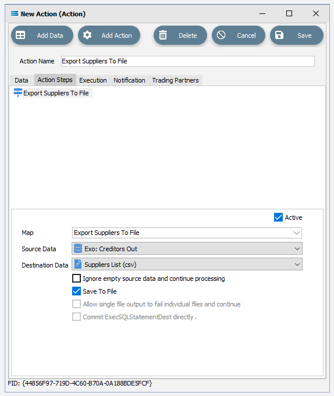Click the Delete trash can icon
The width and height of the screenshot is (334, 396).
pos(163,35)
